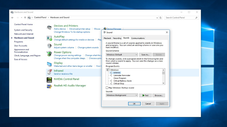Close the Sound dialog
227x127 pixels.
click(x=167, y=32)
